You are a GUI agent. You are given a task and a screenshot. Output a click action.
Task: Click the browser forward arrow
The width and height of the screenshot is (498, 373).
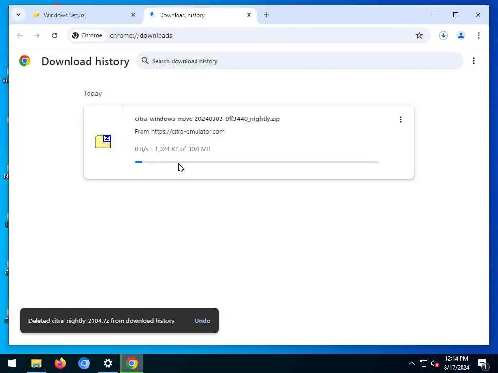37,35
